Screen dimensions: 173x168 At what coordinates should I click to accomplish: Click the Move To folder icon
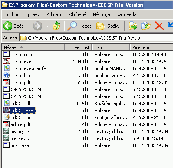(133, 26)
